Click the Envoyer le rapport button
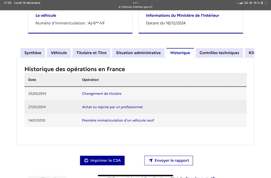271x178 pixels. tap(168, 160)
